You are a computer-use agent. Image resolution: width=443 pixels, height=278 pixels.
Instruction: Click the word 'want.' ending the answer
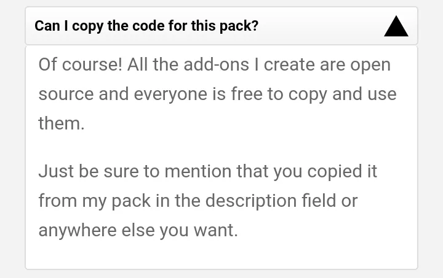click(216, 230)
